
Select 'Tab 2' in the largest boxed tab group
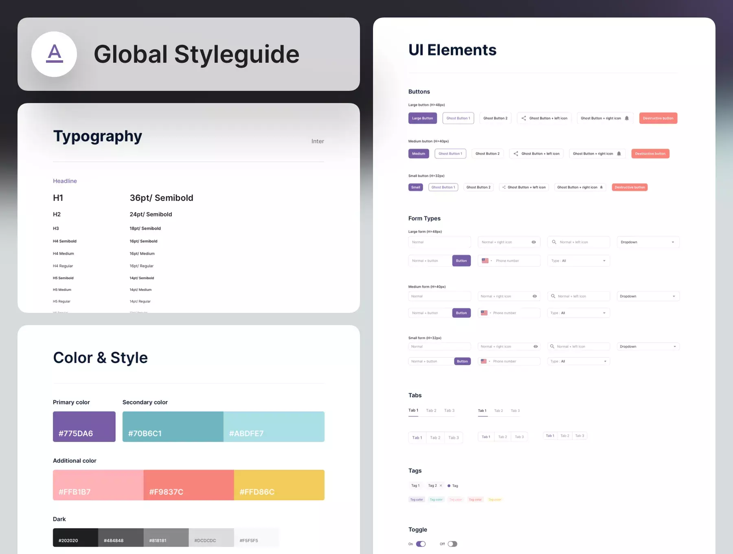click(x=435, y=437)
